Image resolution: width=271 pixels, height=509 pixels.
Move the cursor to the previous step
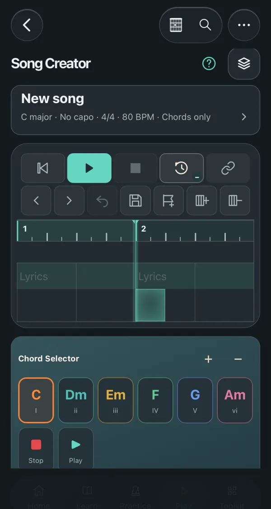(x=36, y=201)
